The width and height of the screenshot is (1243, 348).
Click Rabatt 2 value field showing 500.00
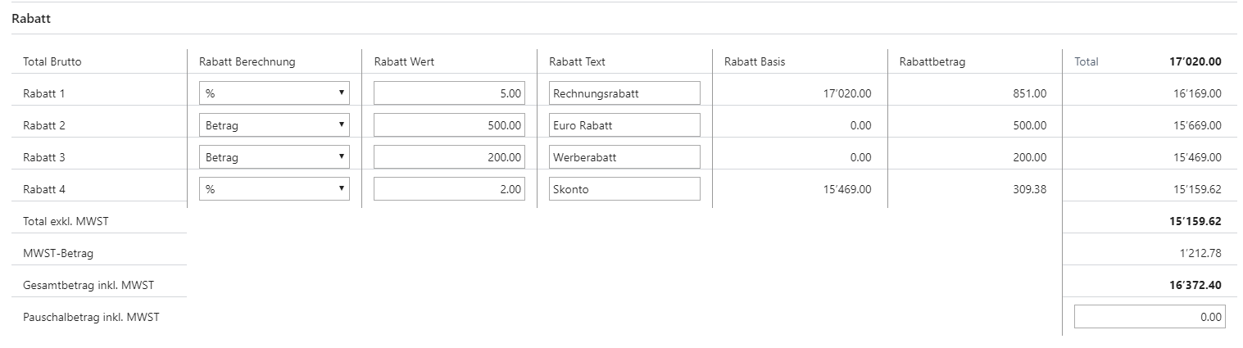449,125
